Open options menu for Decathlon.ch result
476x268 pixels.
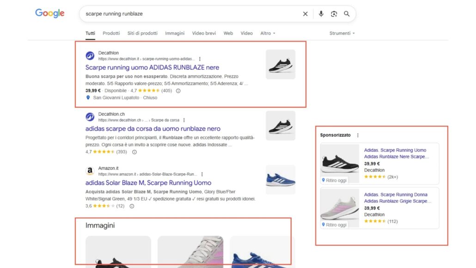coord(184,120)
